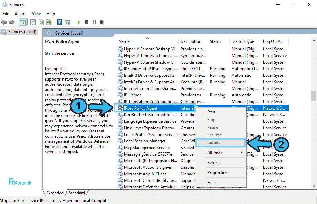Select IKE and AuthIP IPsec Keying row

(203, 69)
